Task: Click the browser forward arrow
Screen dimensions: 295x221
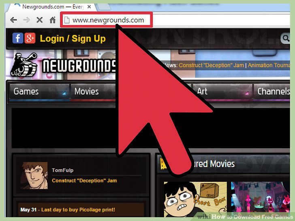Action: coord(26,20)
